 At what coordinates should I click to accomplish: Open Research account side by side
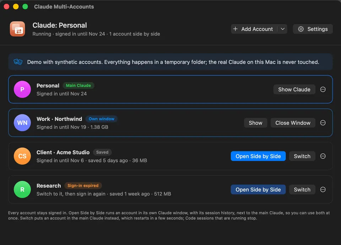258,189
